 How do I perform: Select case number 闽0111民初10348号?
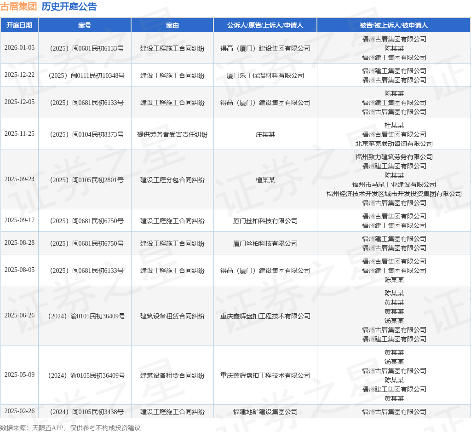click(x=86, y=75)
